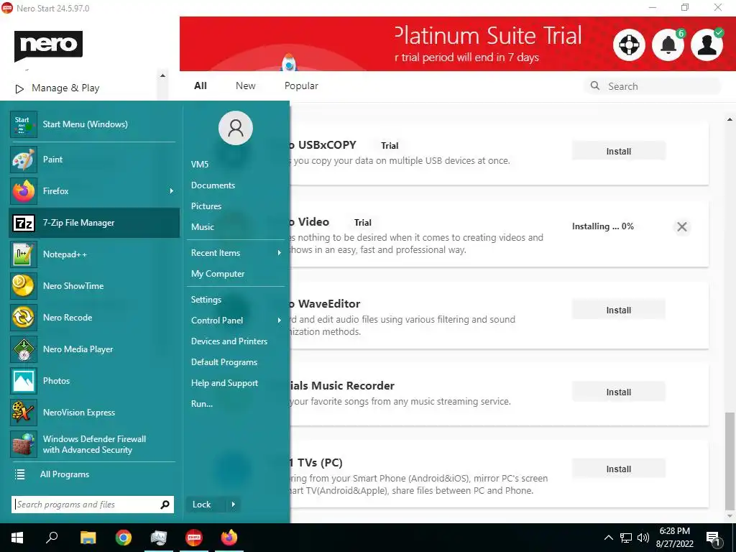This screenshot has height=552, width=736.
Task: Open the network icon in system tray
Action: 626,538
